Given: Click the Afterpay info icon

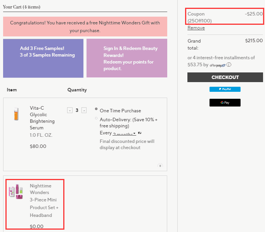Looking at the screenshot, I should pyautogui.click(x=229, y=65).
